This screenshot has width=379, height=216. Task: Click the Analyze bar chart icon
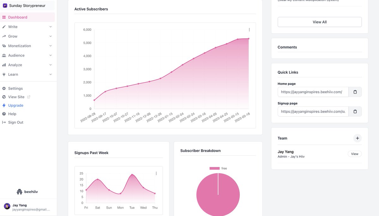(4, 65)
